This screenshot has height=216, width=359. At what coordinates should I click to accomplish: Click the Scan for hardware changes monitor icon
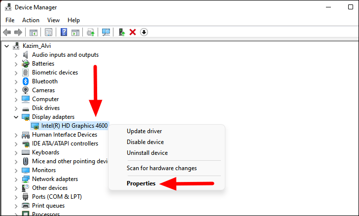click(106, 32)
